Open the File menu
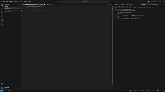The height and width of the screenshot is (92, 165). (4, 2)
